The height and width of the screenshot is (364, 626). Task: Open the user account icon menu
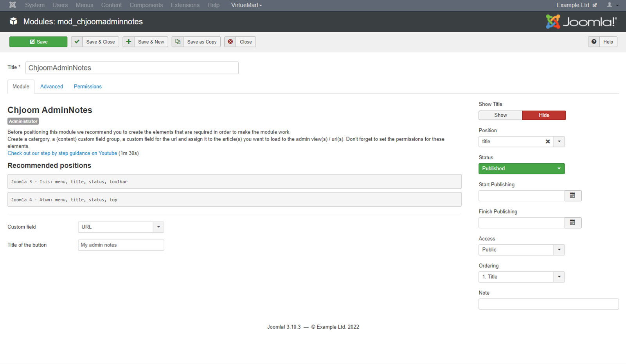[613, 5]
